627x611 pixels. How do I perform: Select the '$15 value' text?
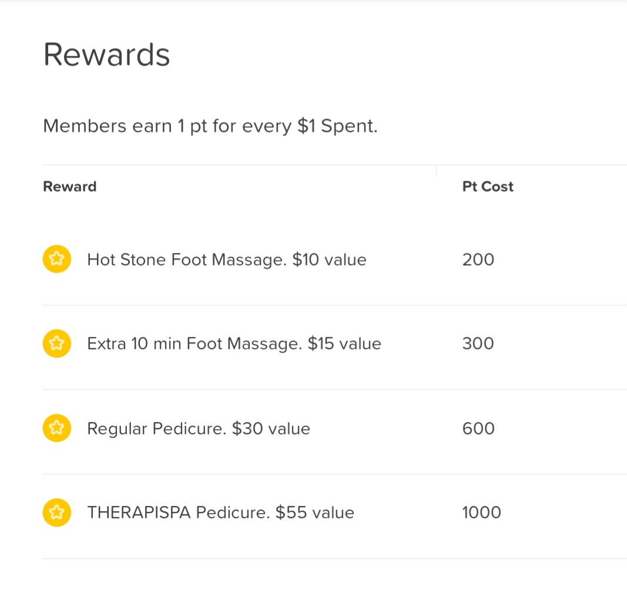[x=344, y=343]
